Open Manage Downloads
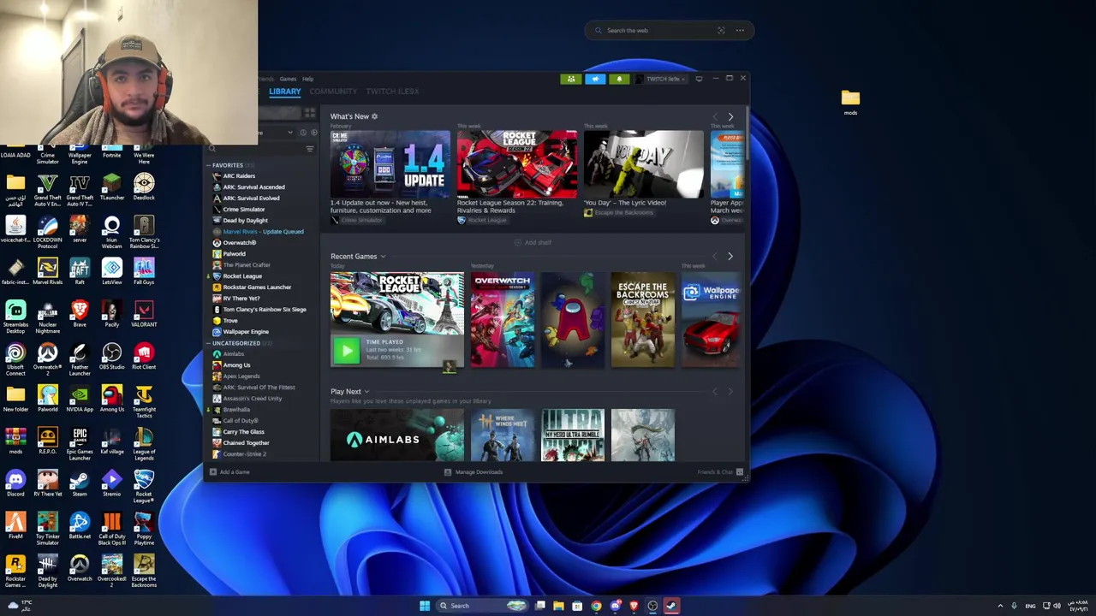The height and width of the screenshot is (616, 1096). click(474, 472)
